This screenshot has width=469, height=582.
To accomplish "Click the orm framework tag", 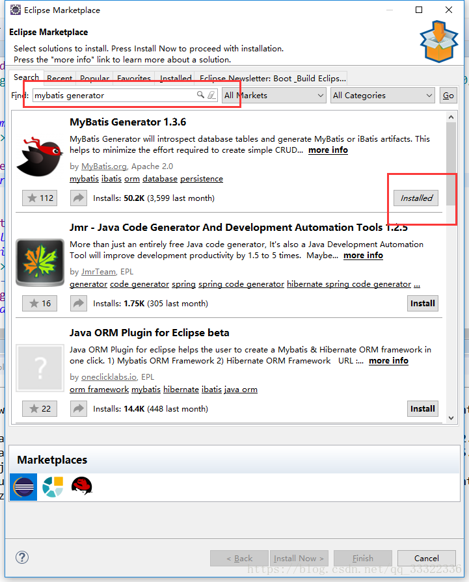I will tap(99, 390).
